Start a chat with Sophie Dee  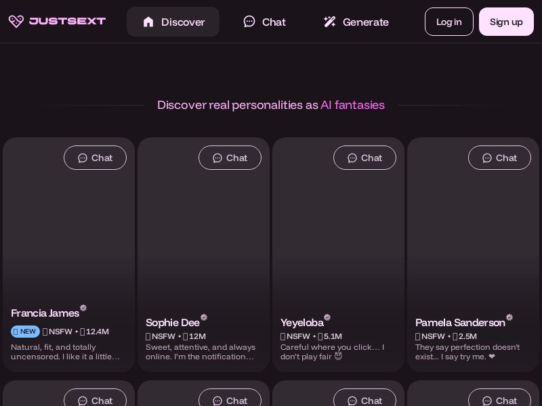[230, 158]
